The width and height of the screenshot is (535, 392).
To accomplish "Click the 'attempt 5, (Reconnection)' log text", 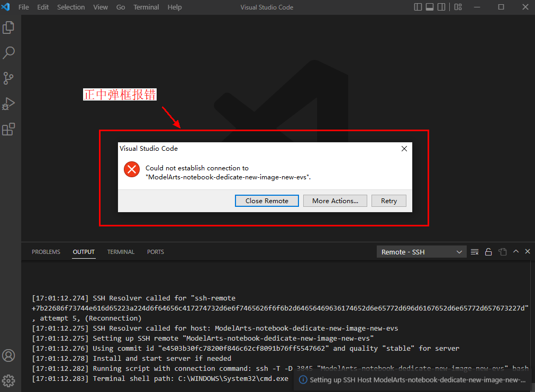I will point(90,318).
